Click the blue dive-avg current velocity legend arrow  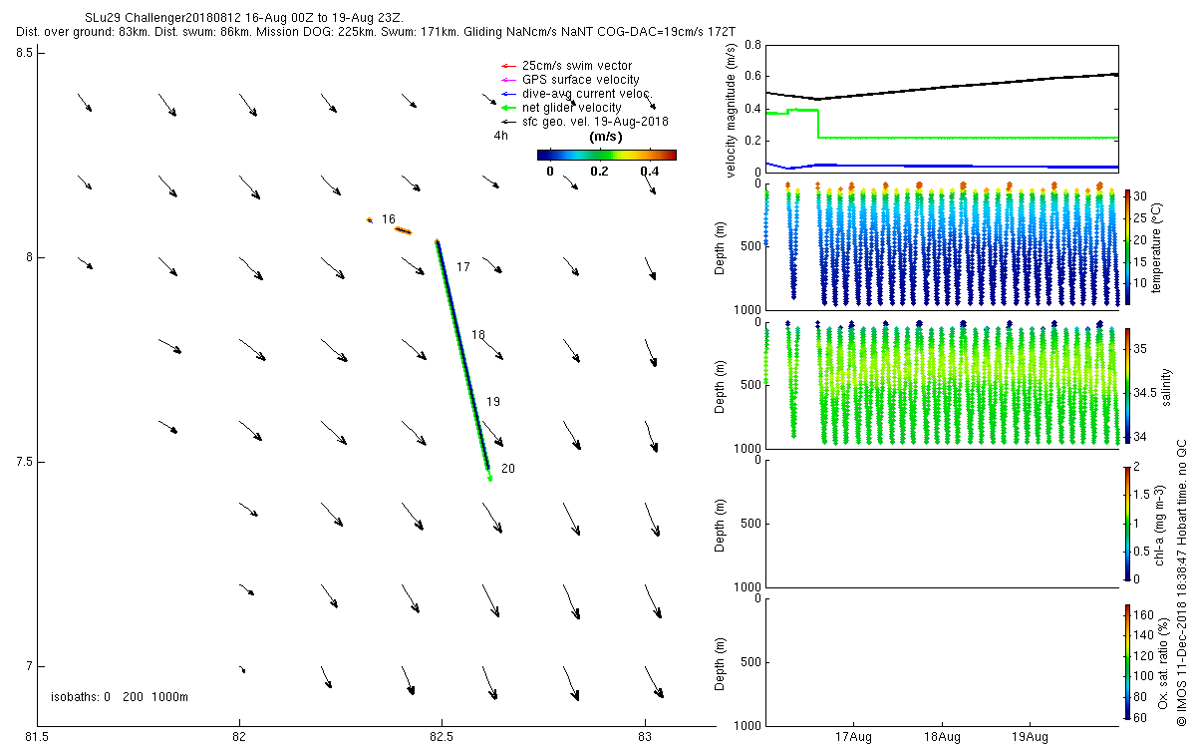[x=506, y=94]
